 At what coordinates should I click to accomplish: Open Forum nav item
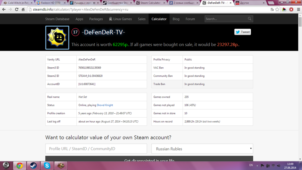click(x=190, y=19)
